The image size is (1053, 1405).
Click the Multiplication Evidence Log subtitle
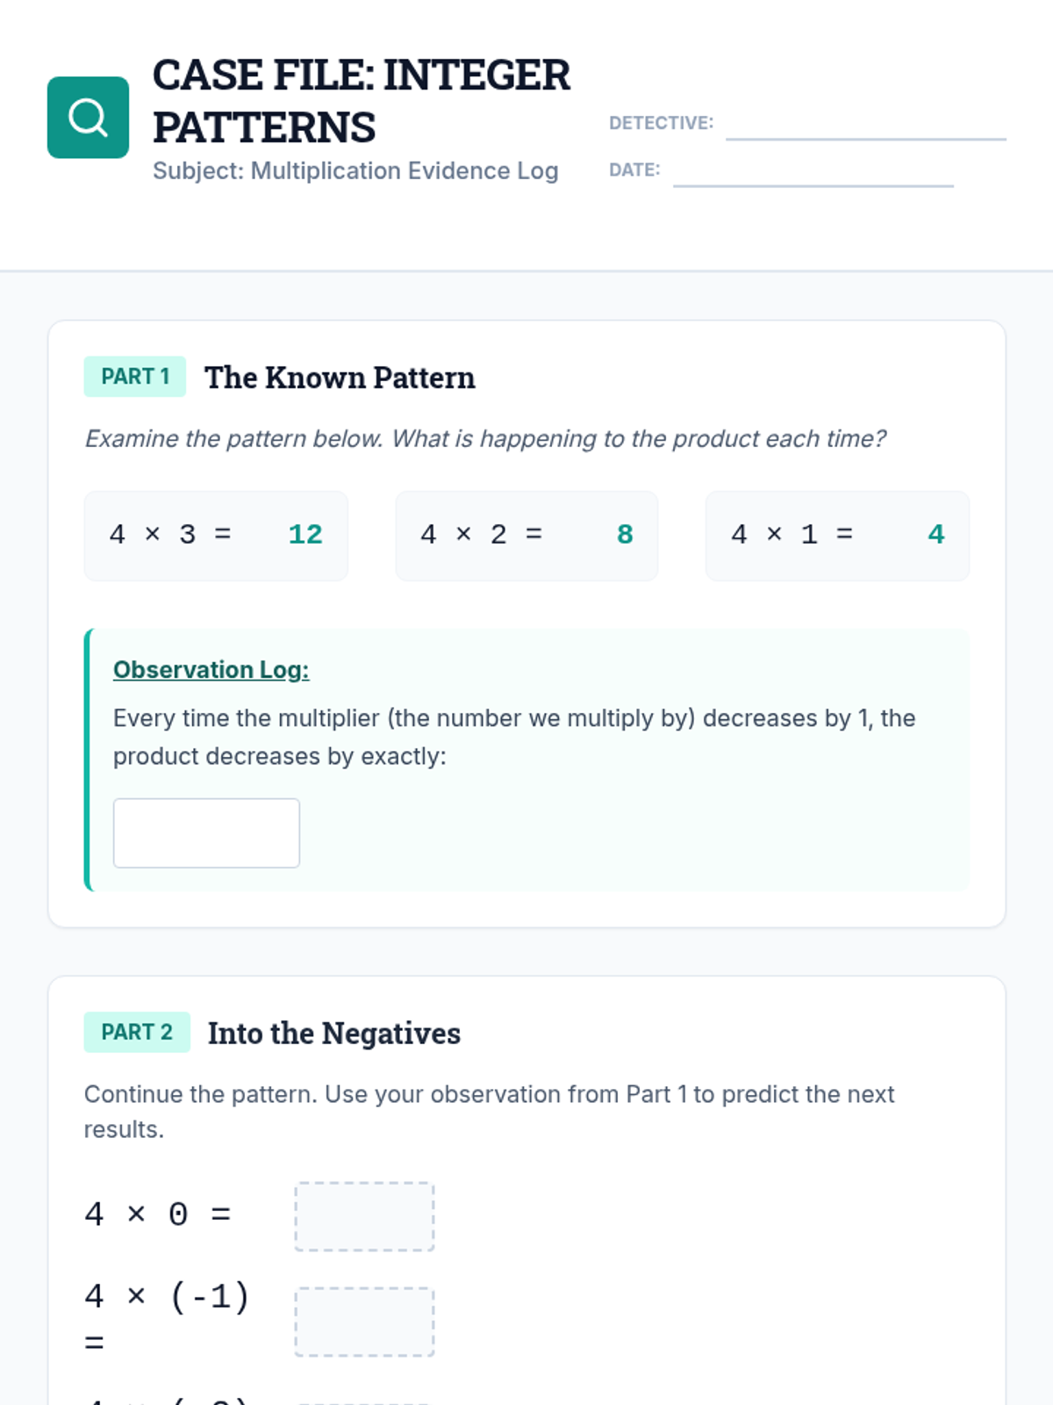(x=355, y=170)
